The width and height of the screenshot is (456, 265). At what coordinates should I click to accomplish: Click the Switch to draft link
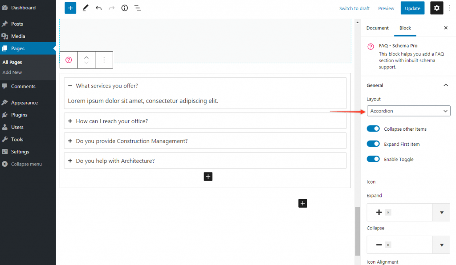pos(354,8)
